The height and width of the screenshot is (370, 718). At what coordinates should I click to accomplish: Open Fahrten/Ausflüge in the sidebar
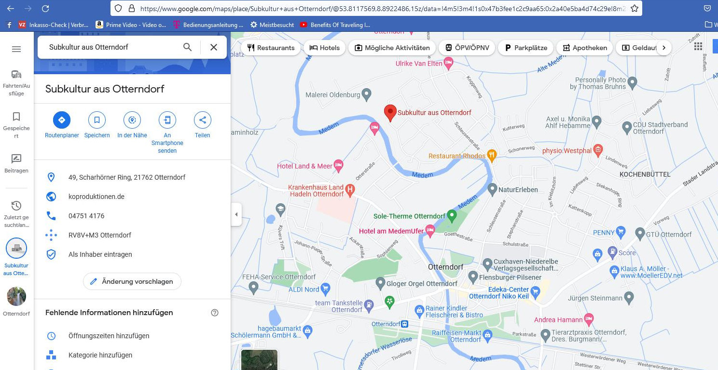tap(16, 82)
